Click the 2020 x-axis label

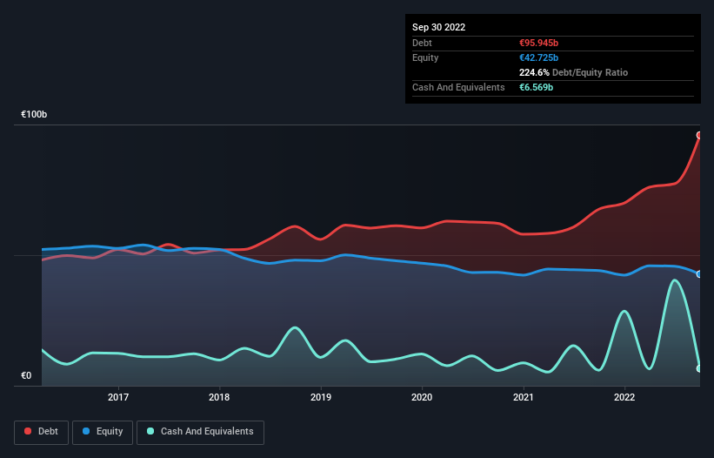[x=422, y=397]
